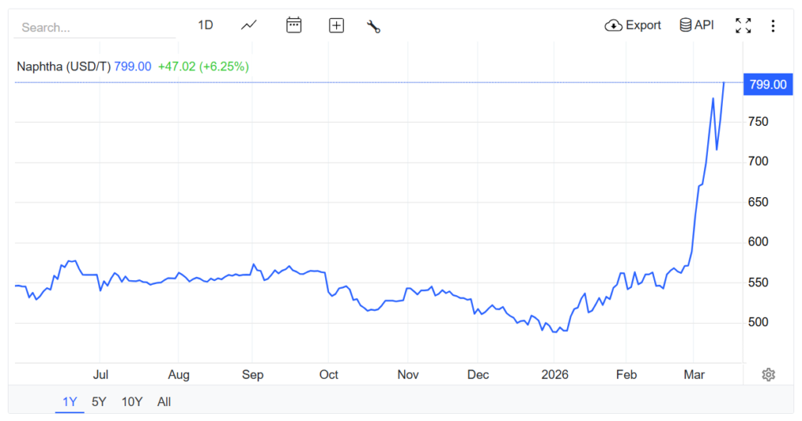Click the Search input field
Screen dimensions: 802x421
click(x=94, y=27)
